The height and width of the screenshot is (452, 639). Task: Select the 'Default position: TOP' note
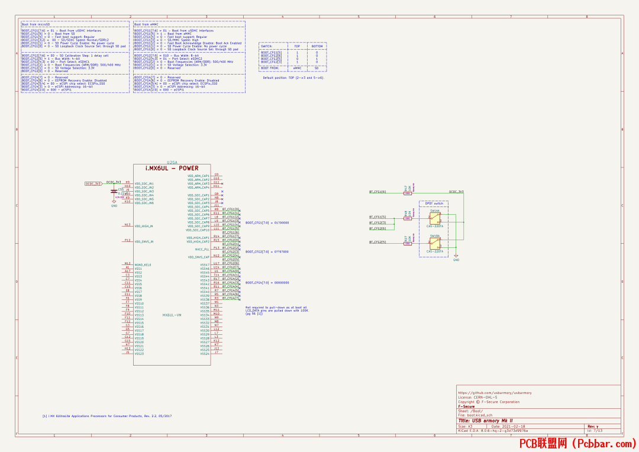293,78
